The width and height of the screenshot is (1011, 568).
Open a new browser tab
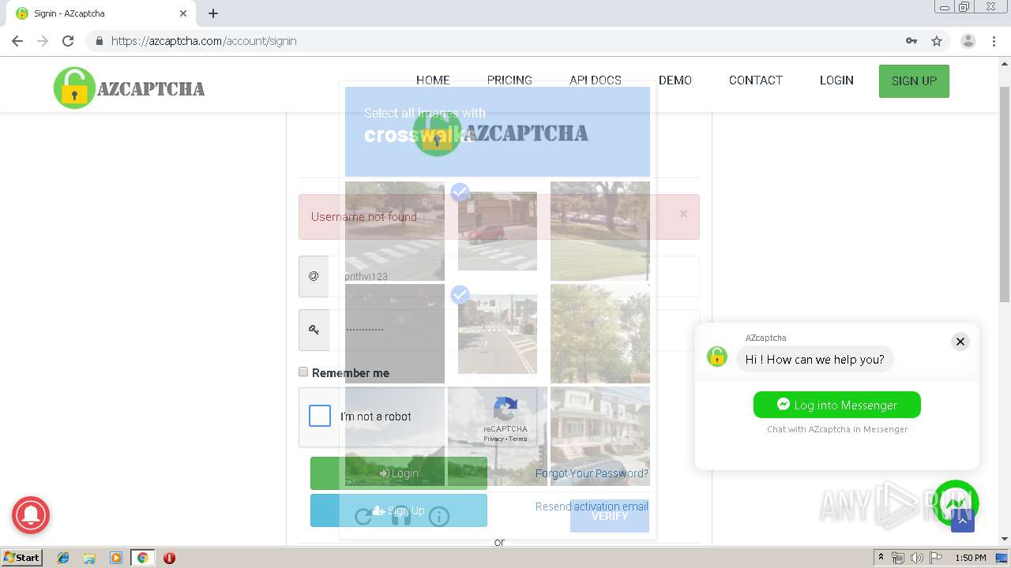pyautogui.click(x=213, y=13)
